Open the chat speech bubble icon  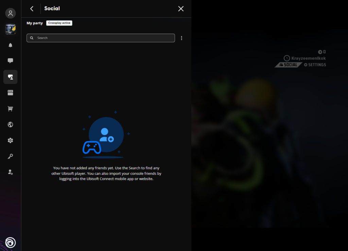point(11,61)
